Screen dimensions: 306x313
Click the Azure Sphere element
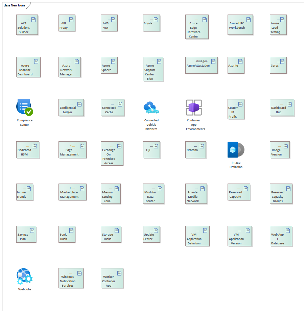[109, 65]
